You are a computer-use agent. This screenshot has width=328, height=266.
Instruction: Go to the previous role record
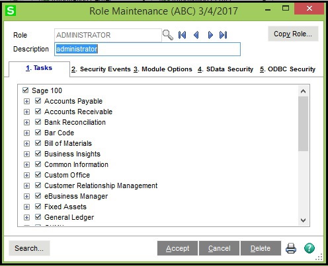196,35
